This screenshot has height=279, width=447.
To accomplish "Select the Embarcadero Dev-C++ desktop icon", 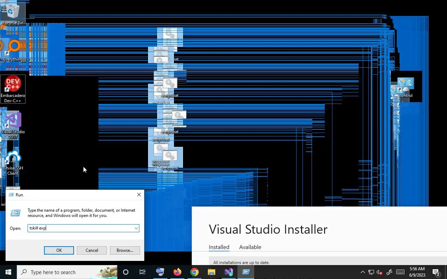I will (x=13, y=89).
